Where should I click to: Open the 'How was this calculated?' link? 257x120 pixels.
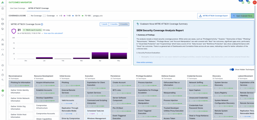tap(53, 33)
